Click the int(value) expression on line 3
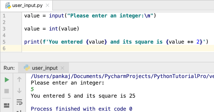 tap(64, 29)
